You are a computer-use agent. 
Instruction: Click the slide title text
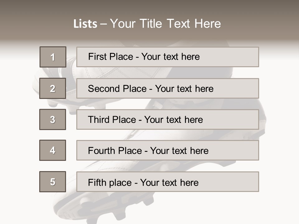coord(147,24)
